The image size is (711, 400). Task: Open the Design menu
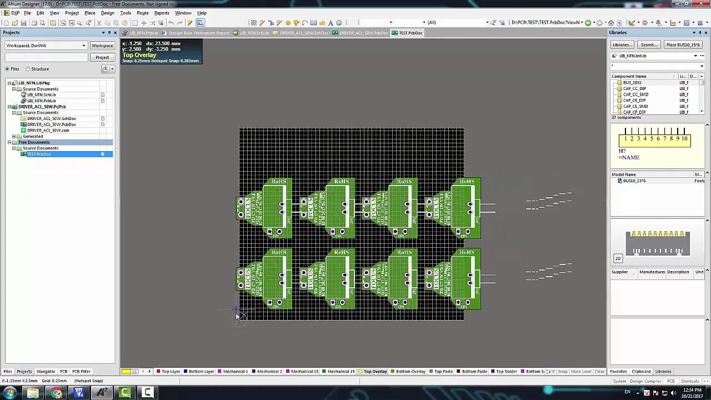coord(108,13)
